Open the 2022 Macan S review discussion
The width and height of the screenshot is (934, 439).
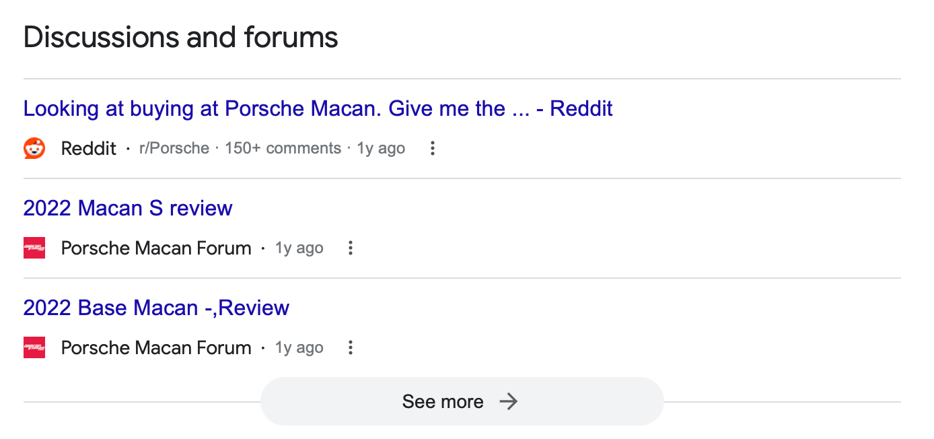click(127, 208)
